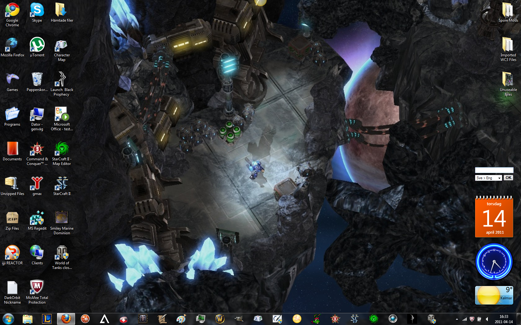Open the Mozilla Firefox desktop shortcut
Screen dimensions: 521x325
tap(12, 47)
